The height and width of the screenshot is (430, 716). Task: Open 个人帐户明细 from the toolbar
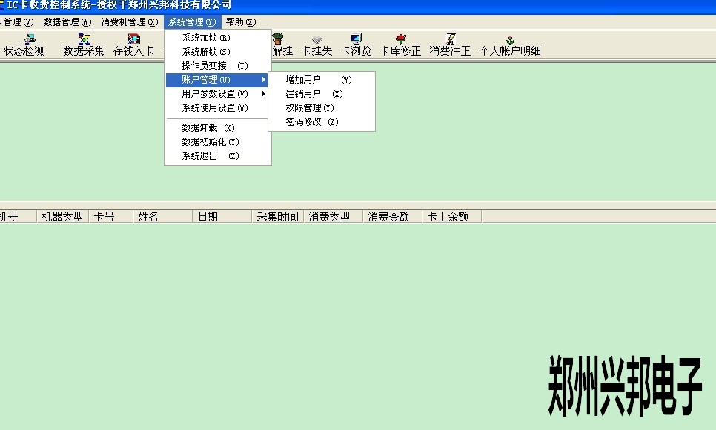tap(510, 45)
